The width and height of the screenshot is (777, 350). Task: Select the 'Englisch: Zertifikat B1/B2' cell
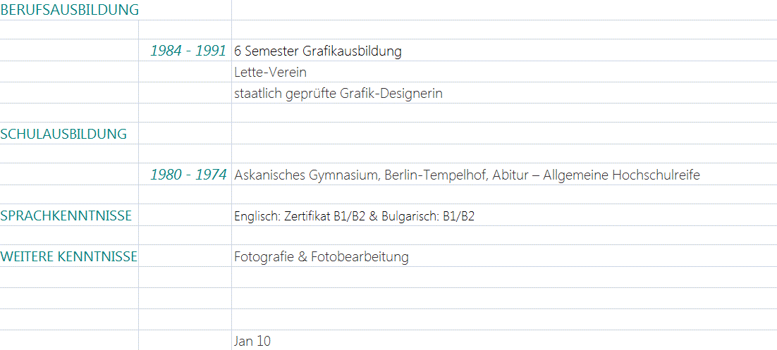[x=354, y=216]
